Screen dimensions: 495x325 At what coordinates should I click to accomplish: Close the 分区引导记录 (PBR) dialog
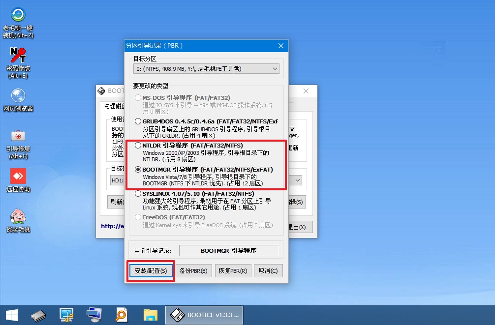pyautogui.click(x=281, y=46)
